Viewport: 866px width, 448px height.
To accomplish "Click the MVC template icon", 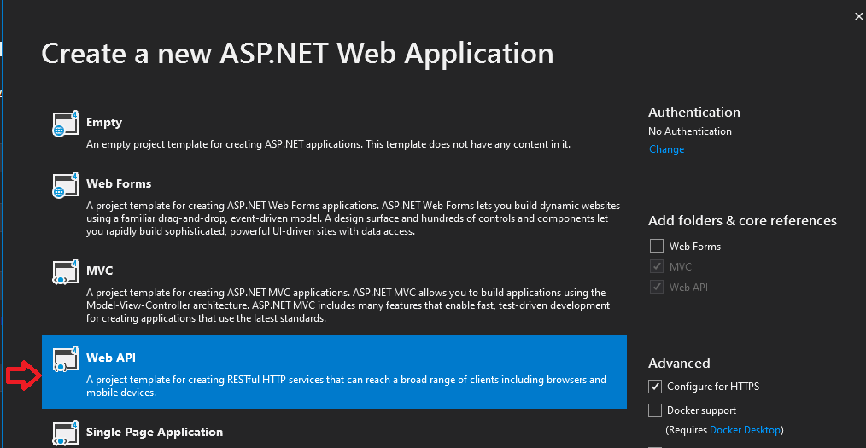I will [x=66, y=272].
